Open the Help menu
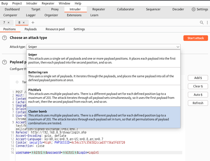210x161 pixels. click(78, 3)
